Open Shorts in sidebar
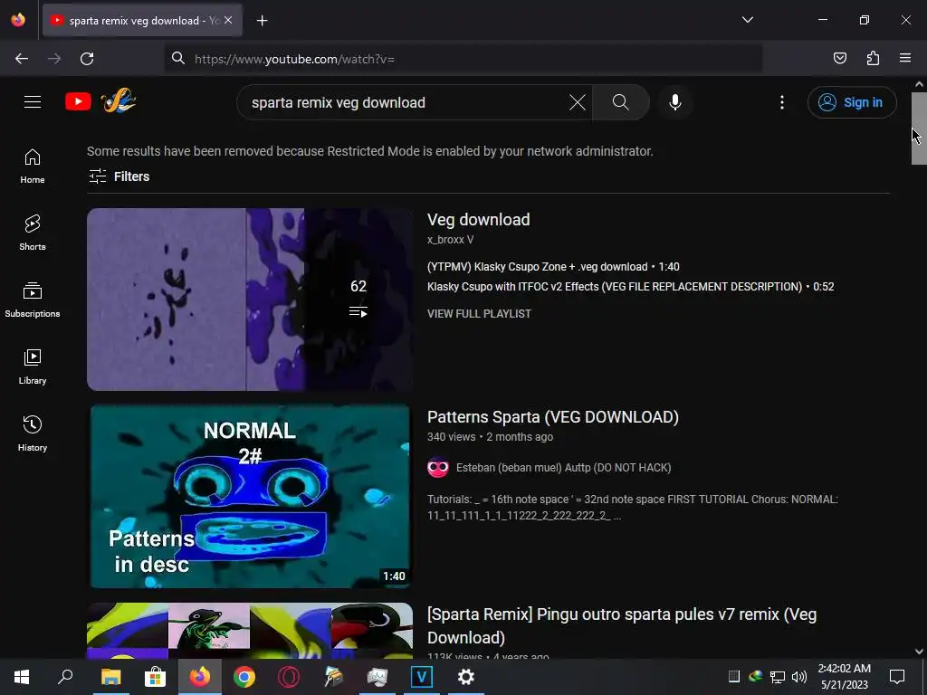Viewport: 927px width, 695px height. tap(33, 233)
